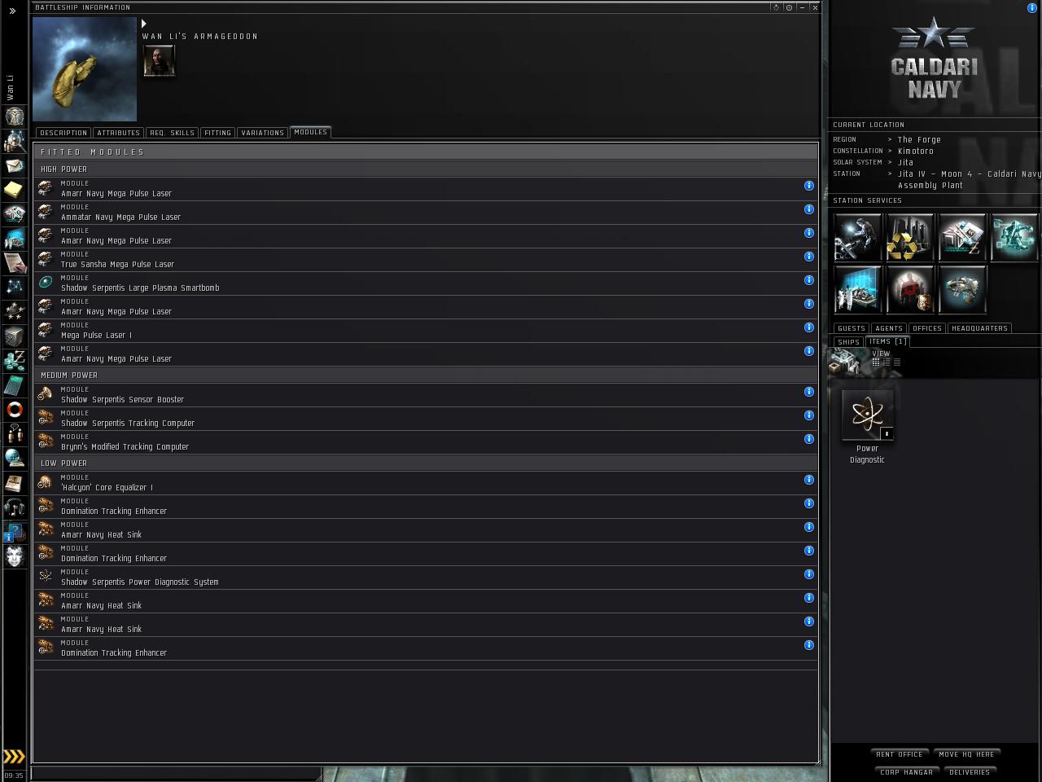
Task: Switch items hangar to list view
Action: point(897,362)
